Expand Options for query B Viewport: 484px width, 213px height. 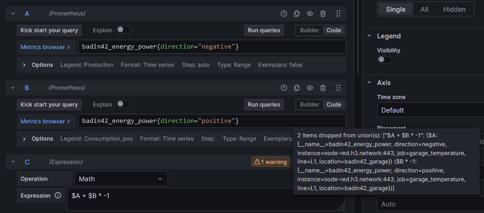24,139
